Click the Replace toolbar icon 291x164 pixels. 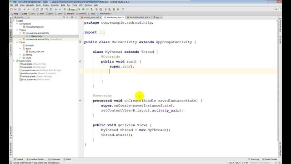(x=51, y=9)
